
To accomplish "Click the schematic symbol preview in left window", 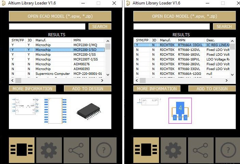I will point(25,106).
